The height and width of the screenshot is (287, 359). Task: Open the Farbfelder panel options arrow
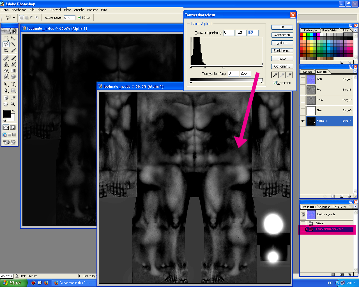(355, 30)
